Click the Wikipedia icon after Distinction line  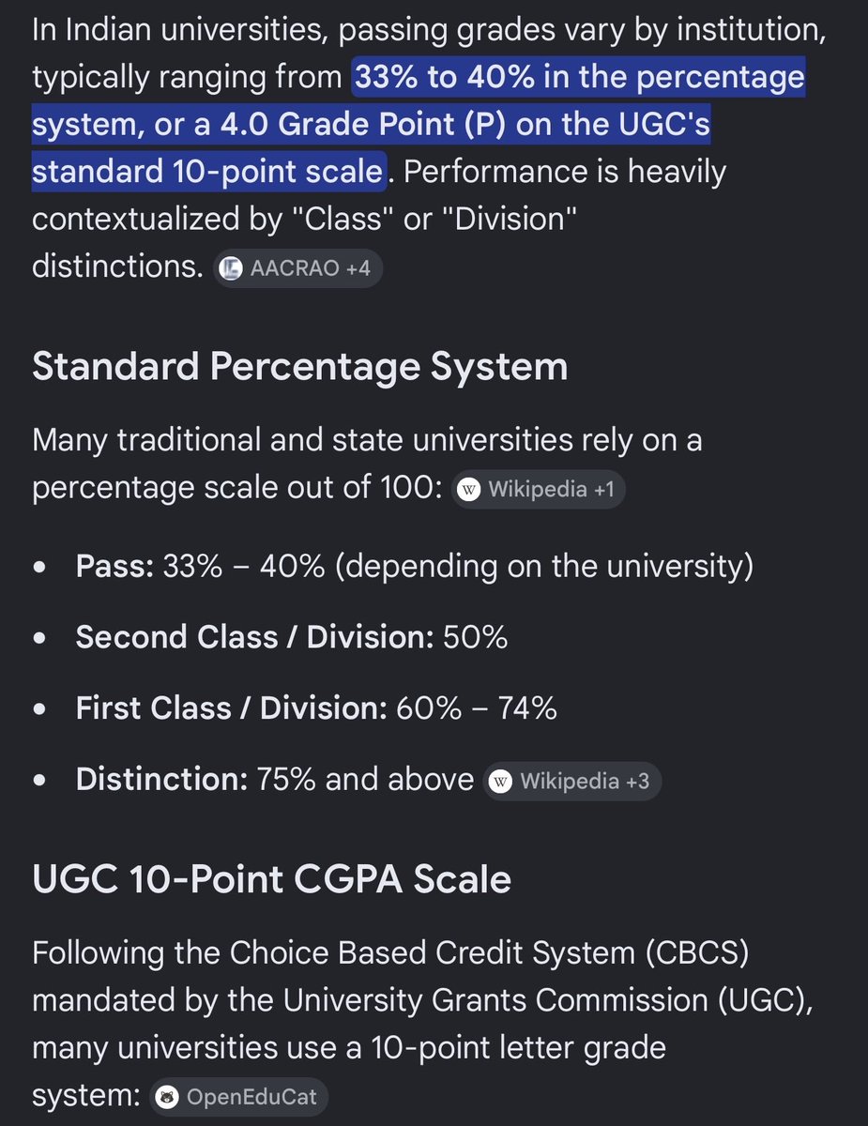point(501,782)
